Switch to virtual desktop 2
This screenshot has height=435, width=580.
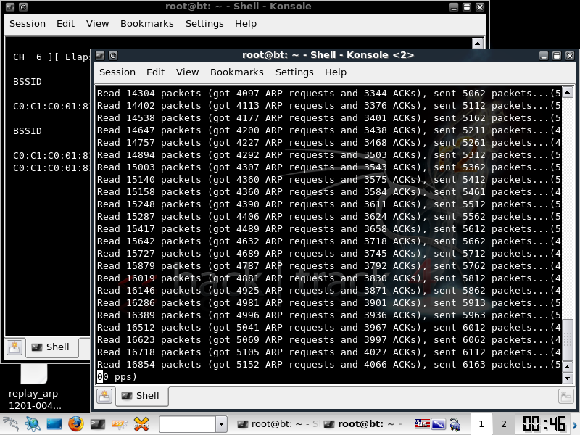pyautogui.click(x=503, y=423)
